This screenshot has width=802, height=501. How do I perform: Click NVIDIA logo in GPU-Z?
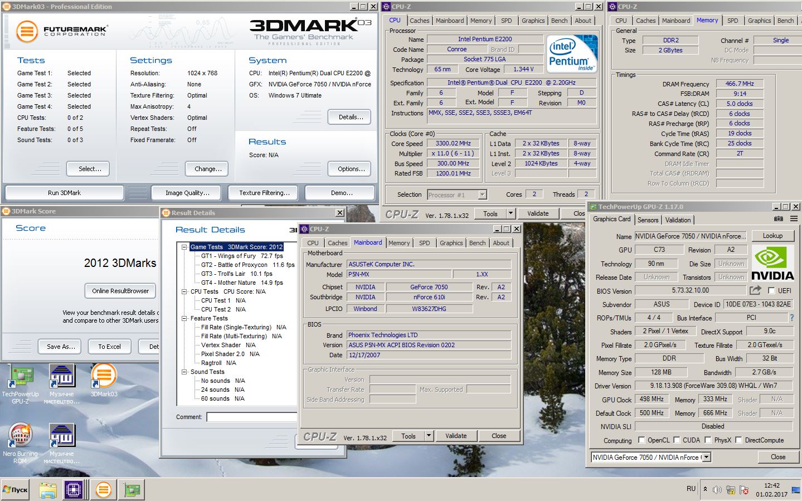(772, 263)
